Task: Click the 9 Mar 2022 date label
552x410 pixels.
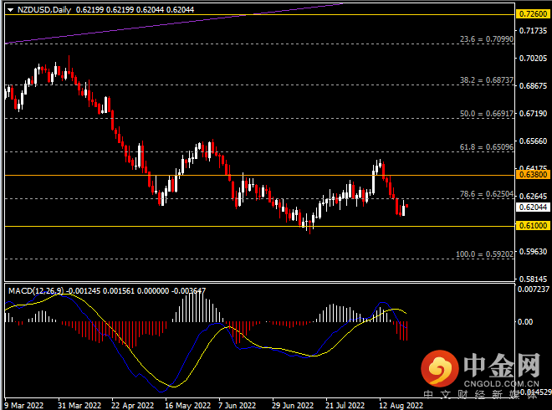Action: tap(23, 404)
